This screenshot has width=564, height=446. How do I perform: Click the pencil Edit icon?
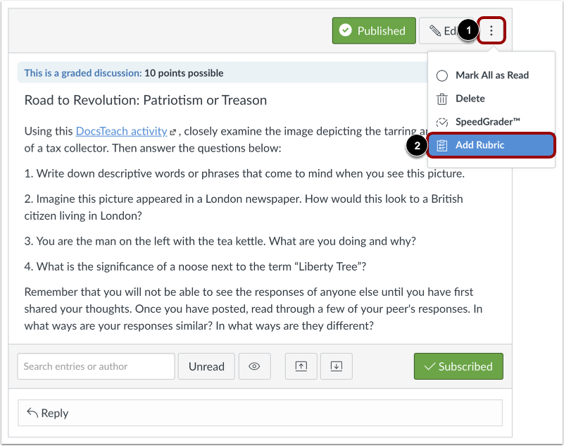(435, 31)
